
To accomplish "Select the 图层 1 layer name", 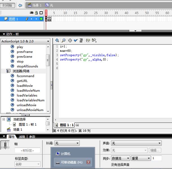I will click(13, 19).
